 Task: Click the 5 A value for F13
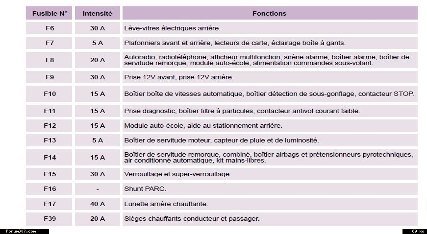pos(97,140)
